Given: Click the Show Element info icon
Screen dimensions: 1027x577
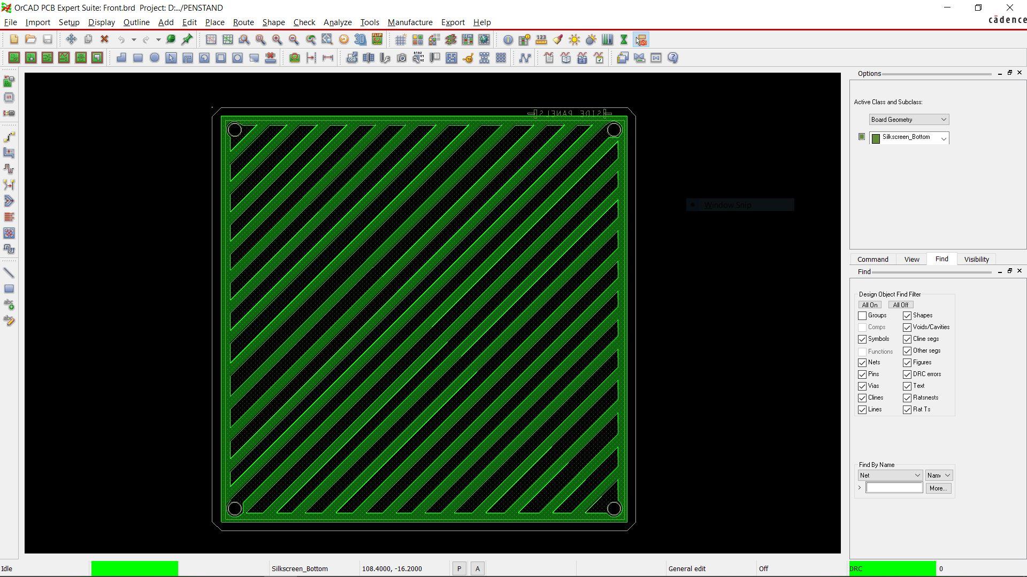Looking at the screenshot, I should click(508, 40).
